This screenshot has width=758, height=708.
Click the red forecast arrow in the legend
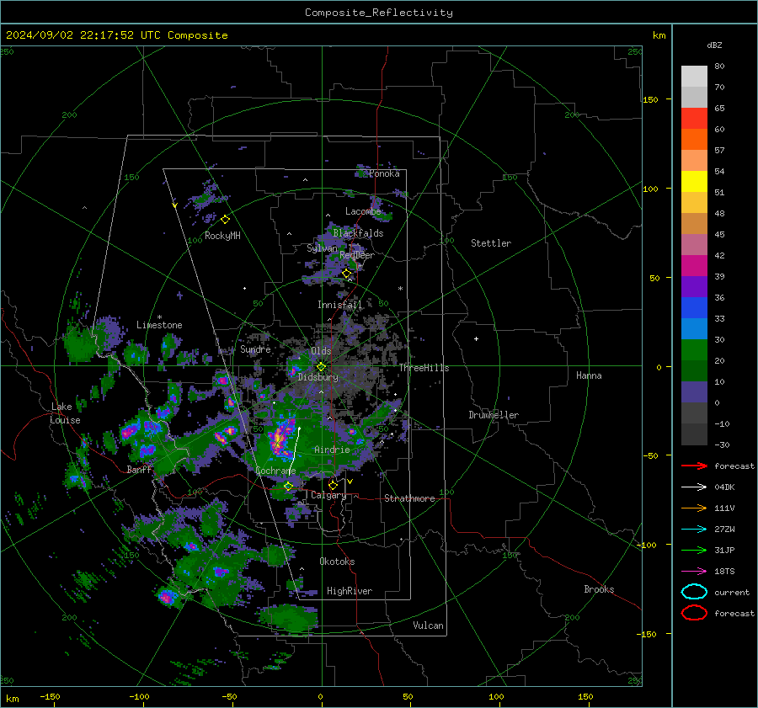pos(694,466)
